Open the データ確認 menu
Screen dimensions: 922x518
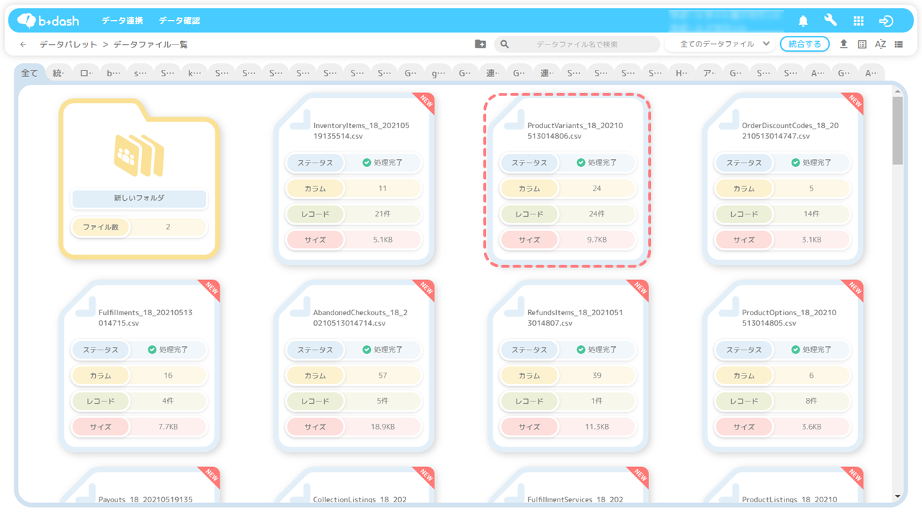(x=179, y=21)
